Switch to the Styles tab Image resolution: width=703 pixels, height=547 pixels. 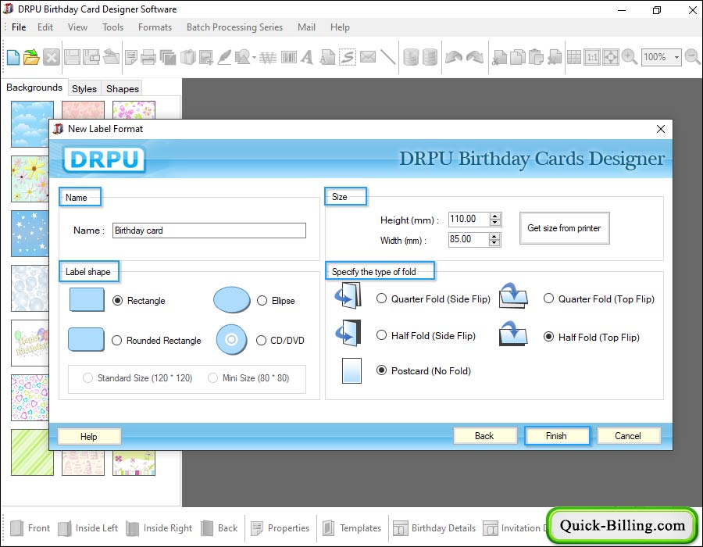(84, 89)
